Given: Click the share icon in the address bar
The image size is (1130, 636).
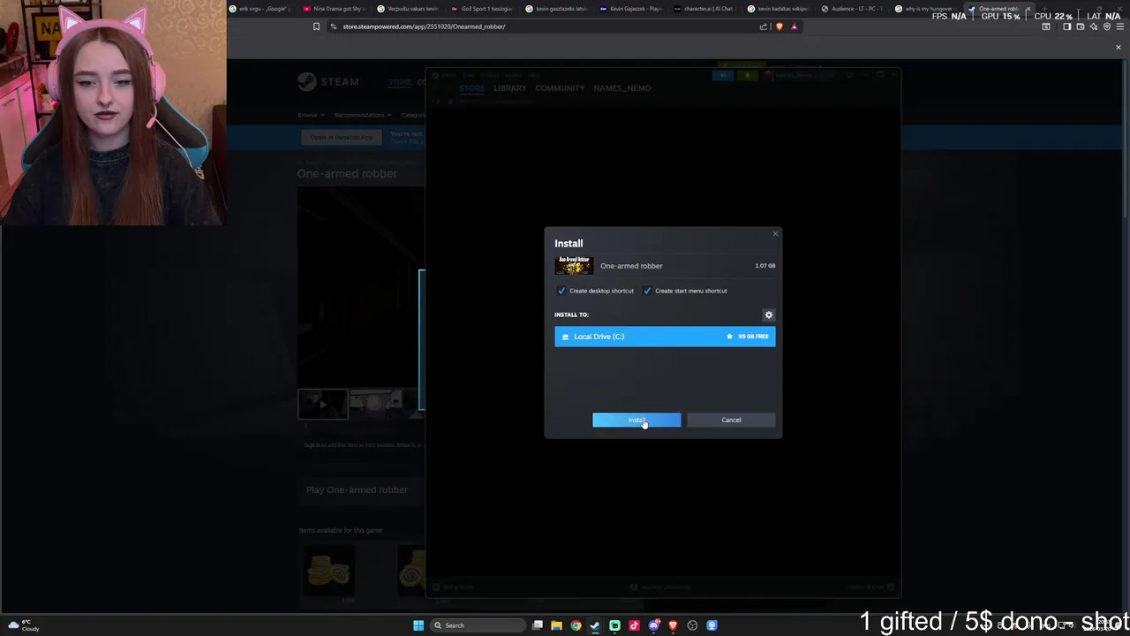Looking at the screenshot, I should [764, 26].
